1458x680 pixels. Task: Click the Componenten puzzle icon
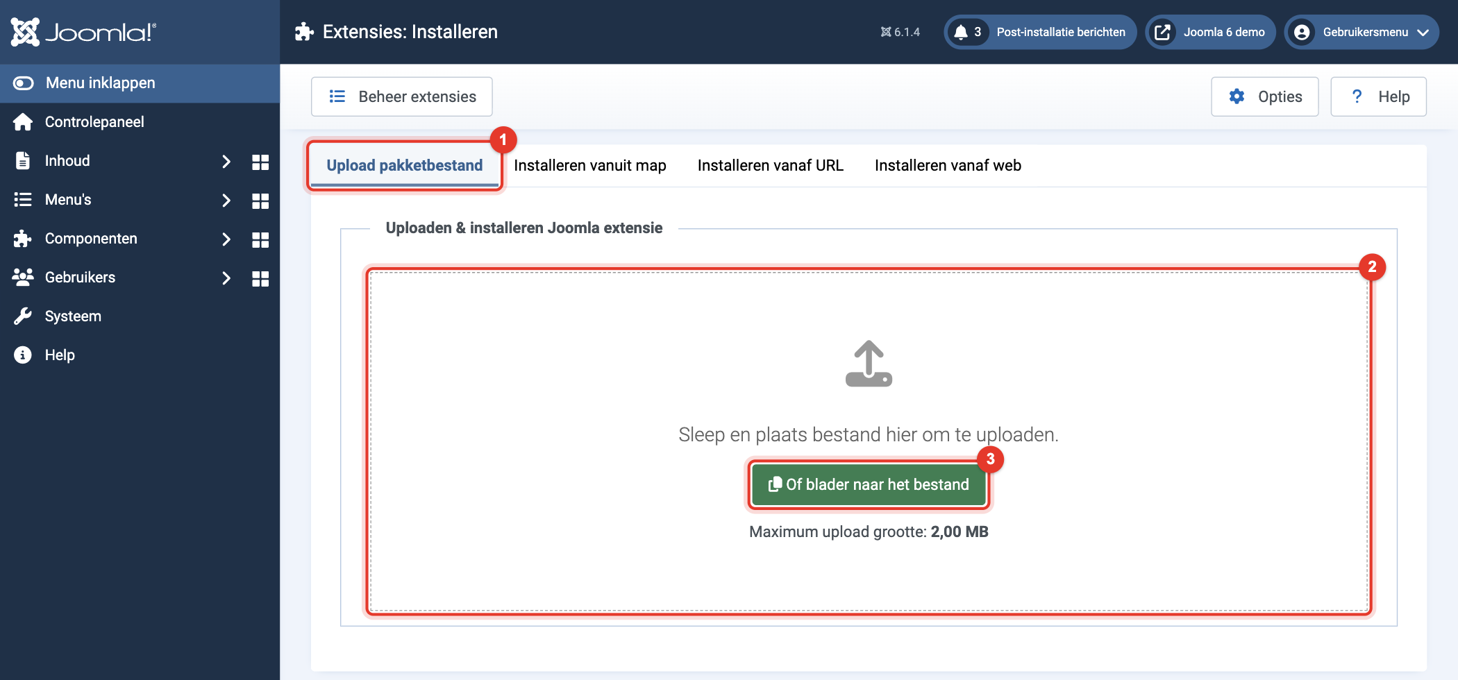[23, 239]
